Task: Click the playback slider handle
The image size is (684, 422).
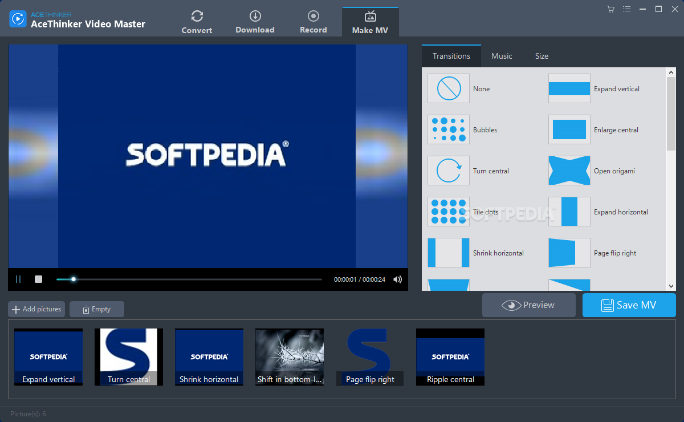Action: (74, 279)
